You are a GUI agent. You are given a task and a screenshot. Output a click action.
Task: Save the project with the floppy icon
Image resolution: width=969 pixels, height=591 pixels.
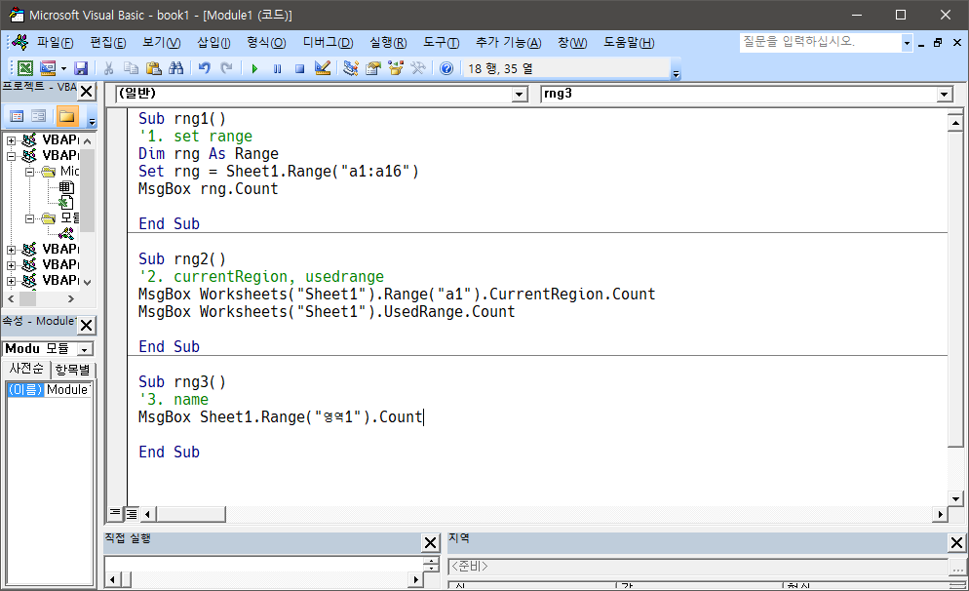[81, 68]
